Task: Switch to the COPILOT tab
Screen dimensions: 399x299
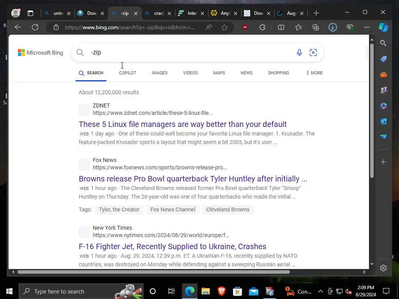Action: [x=127, y=73]
